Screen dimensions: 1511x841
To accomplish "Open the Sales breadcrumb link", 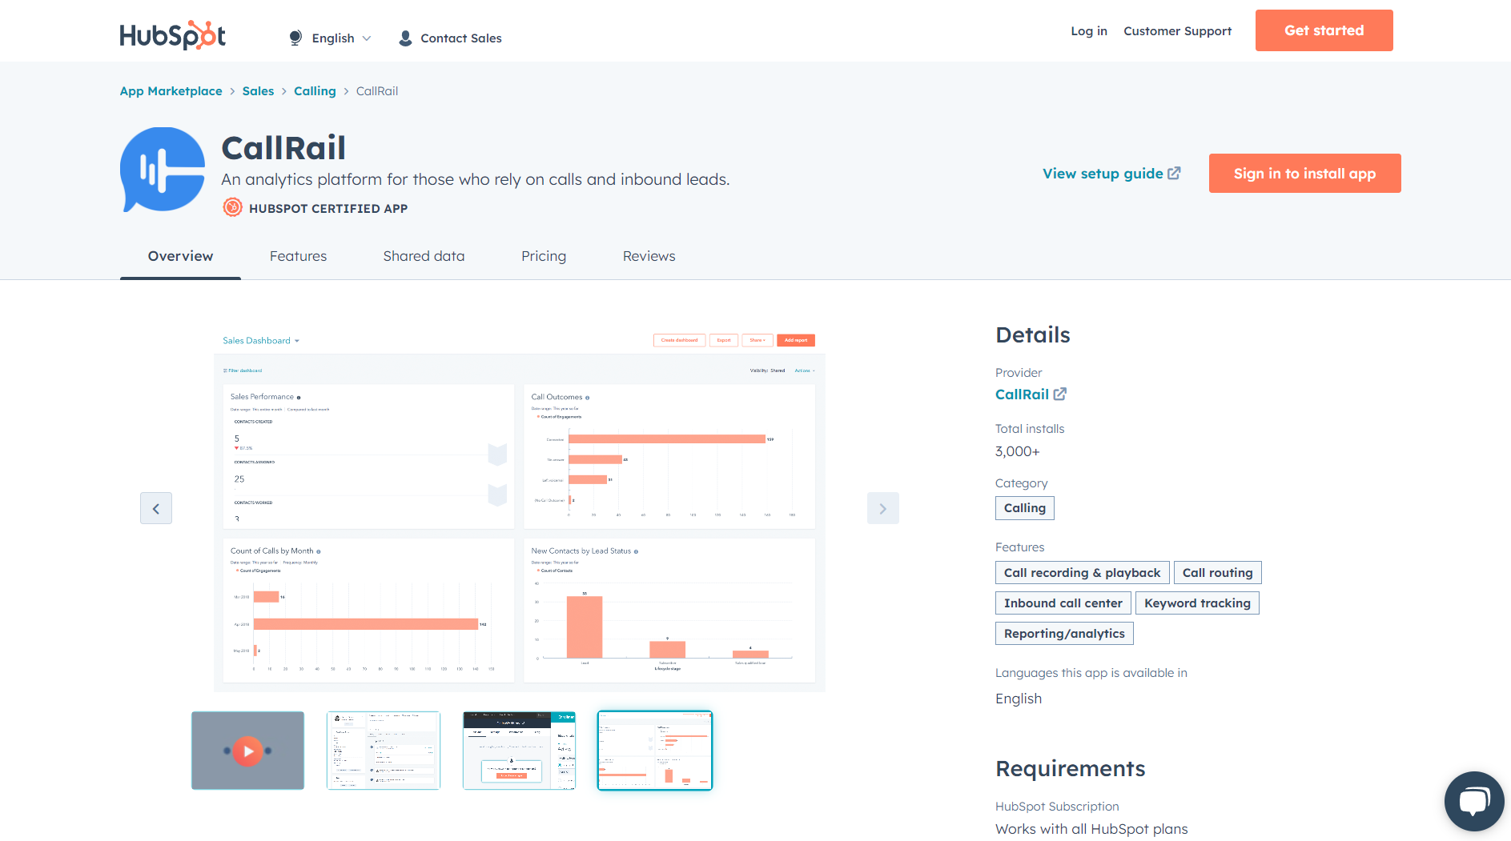I will (258, 90).
